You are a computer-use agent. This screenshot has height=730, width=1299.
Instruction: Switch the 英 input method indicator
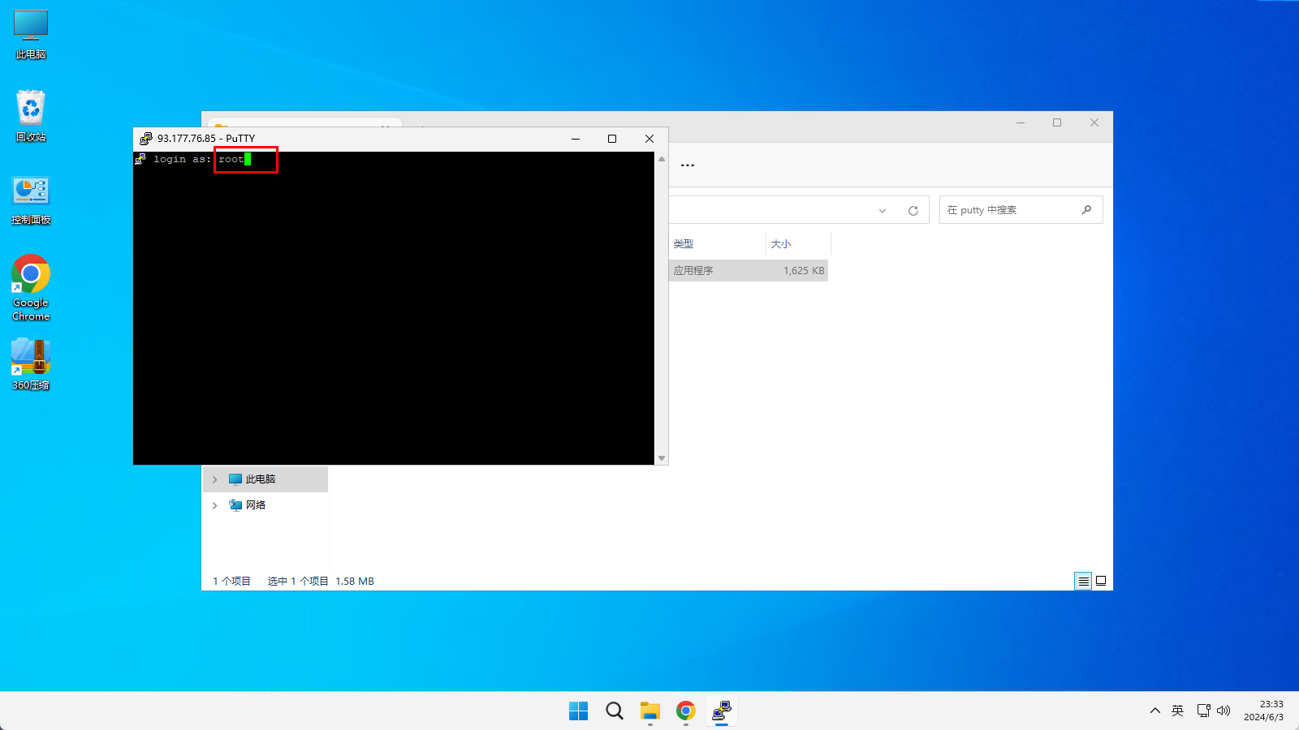coord(1178,711)
